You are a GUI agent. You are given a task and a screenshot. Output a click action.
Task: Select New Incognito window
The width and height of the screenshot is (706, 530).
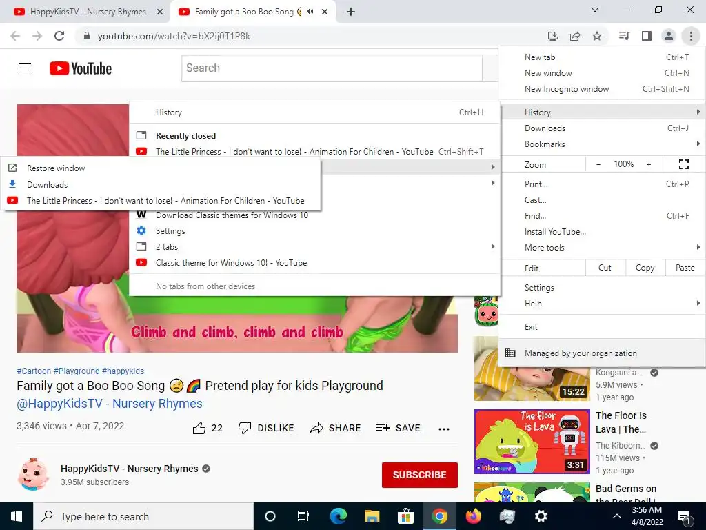pos(602,89)
